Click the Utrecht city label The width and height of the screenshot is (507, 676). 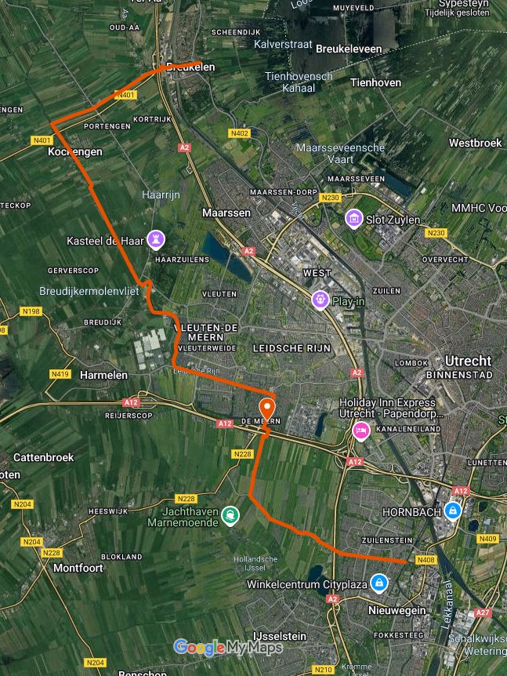coord(468,361)
